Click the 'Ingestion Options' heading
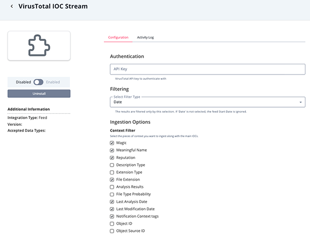 point(130,122)
